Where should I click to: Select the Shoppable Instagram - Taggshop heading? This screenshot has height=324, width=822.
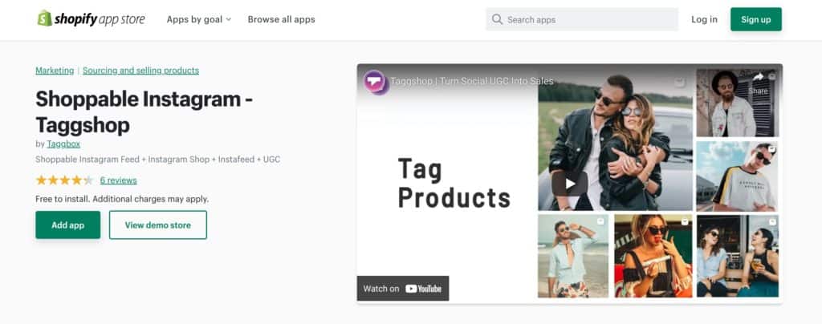(144, 112)
